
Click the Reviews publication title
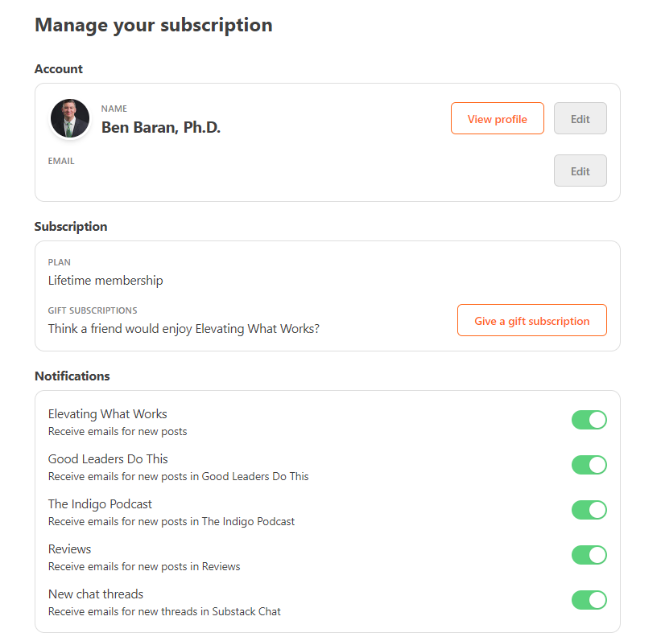click(x=69, y=549)
